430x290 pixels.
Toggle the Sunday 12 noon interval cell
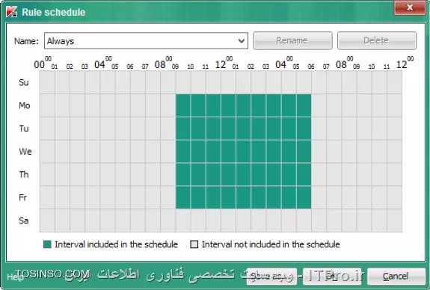tap(228, 82)
